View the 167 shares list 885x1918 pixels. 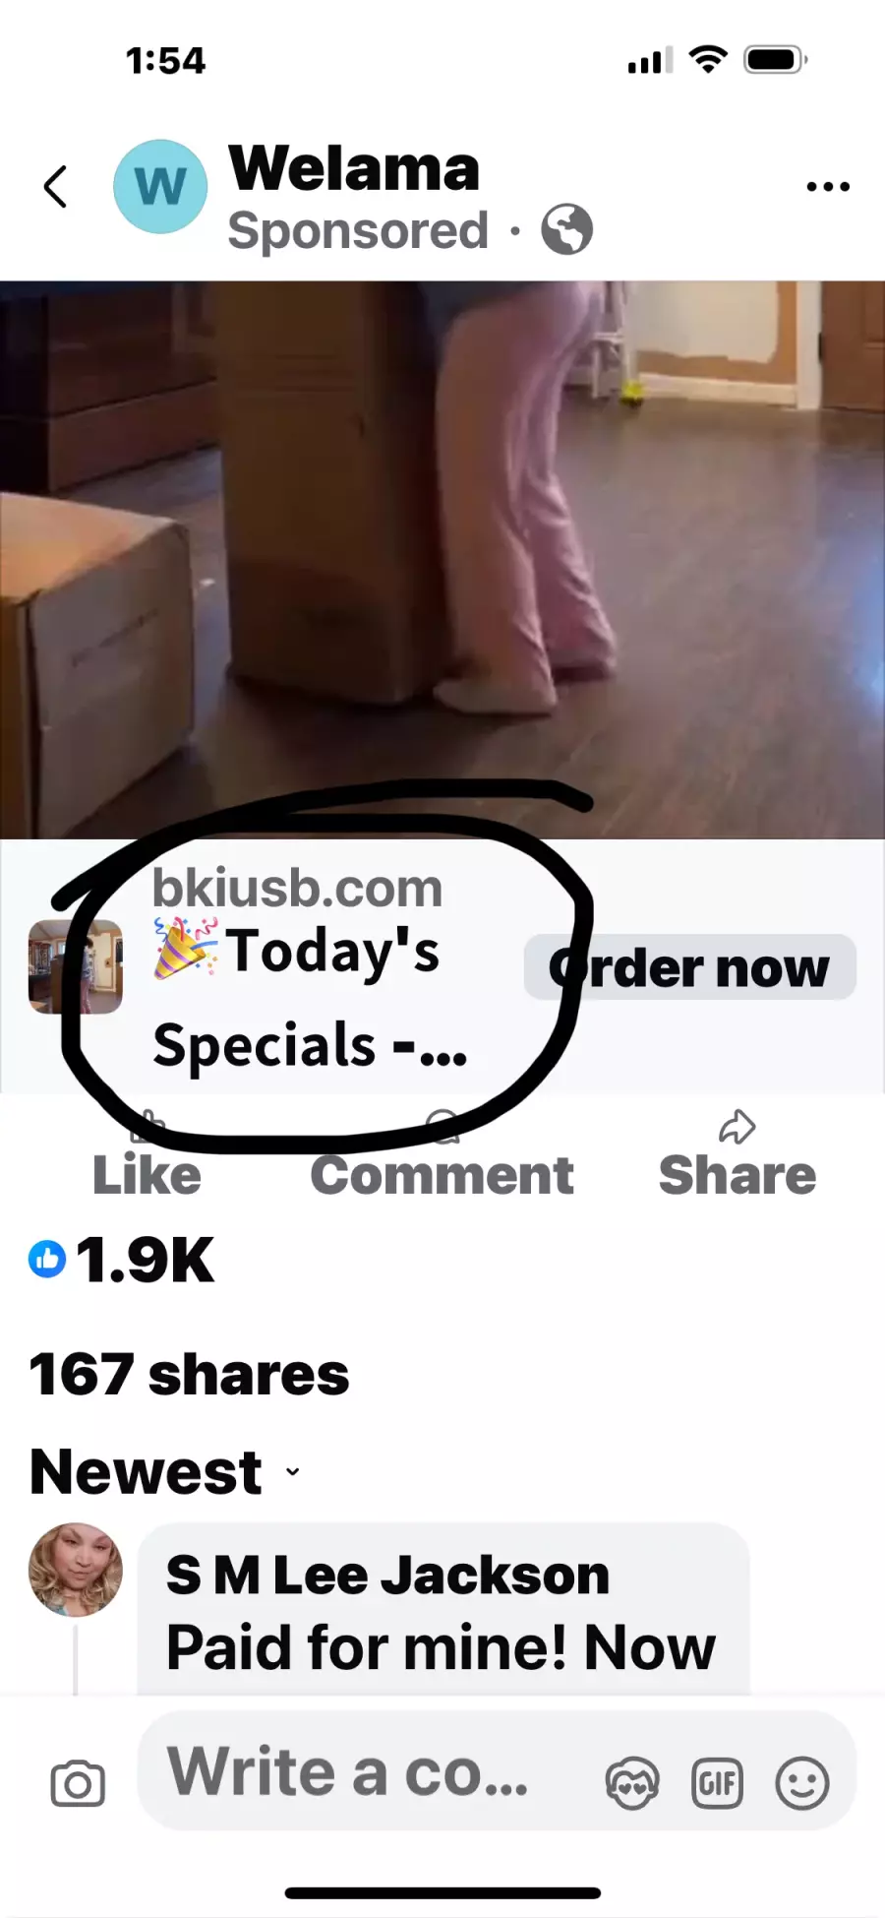coord(189,1374)
